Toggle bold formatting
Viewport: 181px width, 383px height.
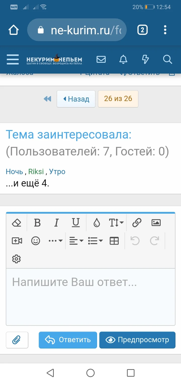coord(37,222)
